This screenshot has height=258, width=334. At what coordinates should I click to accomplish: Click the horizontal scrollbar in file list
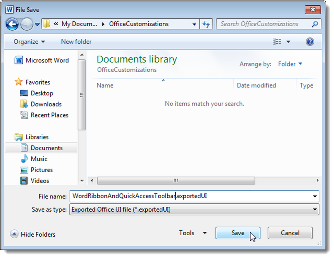(x=176, y=181)
